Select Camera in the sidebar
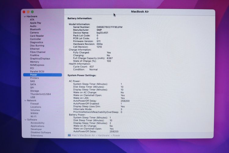 click(34, 32)
